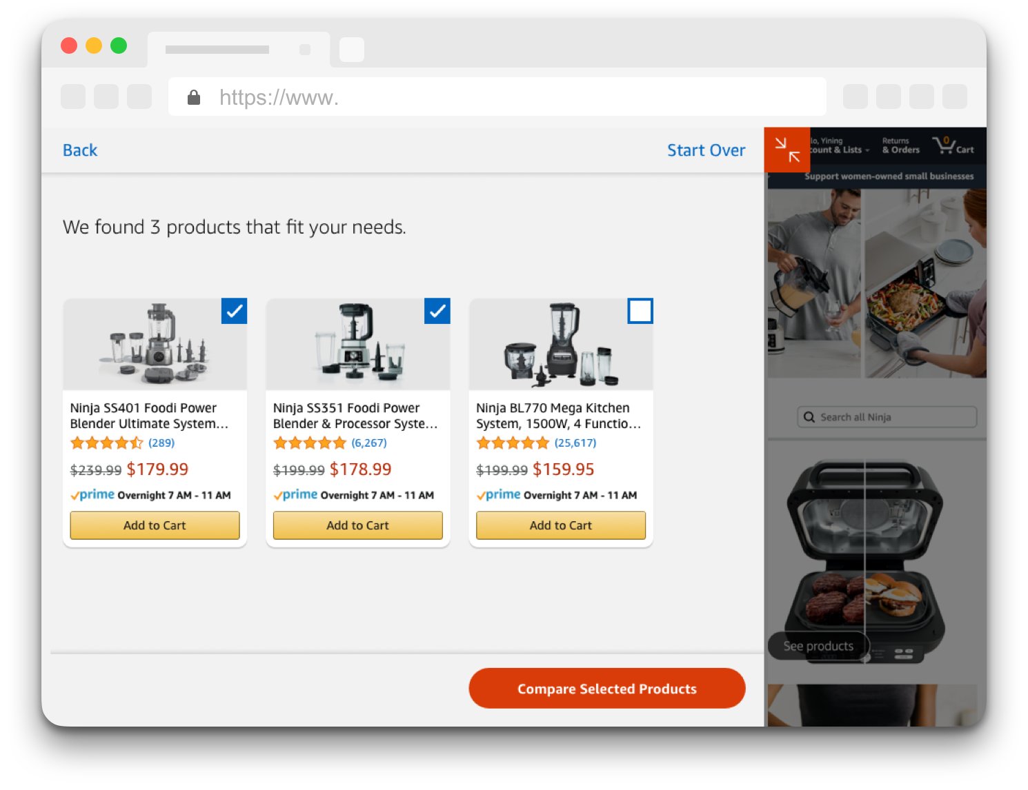Screen dimensions: 1028x790
Task: Click Support women-owned small businesses banner
Action: (x=889, y=176)
